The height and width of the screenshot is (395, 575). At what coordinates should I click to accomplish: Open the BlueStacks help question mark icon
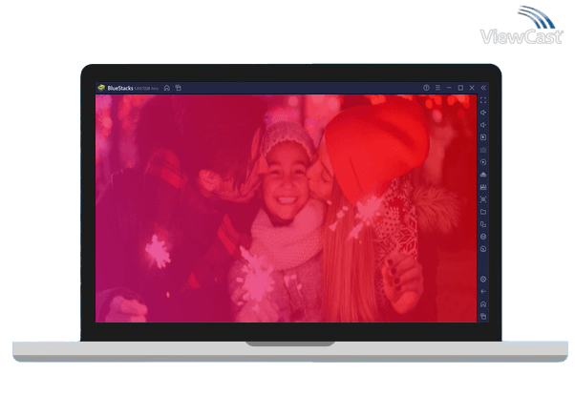pos(426,88)
